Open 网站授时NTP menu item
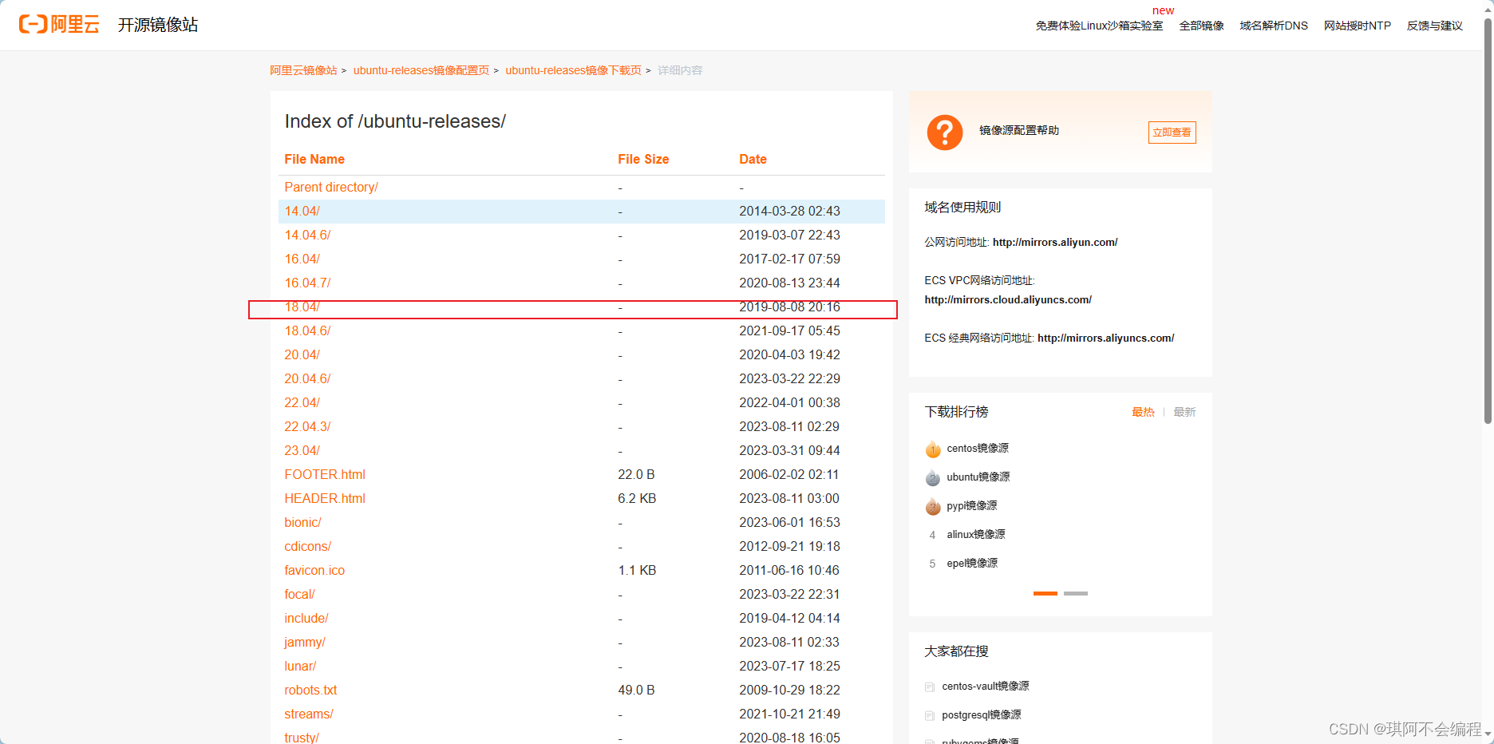1494x744 pixels. (1357, 26)
